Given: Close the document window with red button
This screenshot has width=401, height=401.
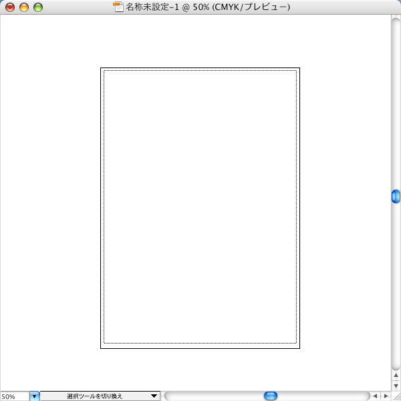Looking at the screenshot, I should (10, 7).
